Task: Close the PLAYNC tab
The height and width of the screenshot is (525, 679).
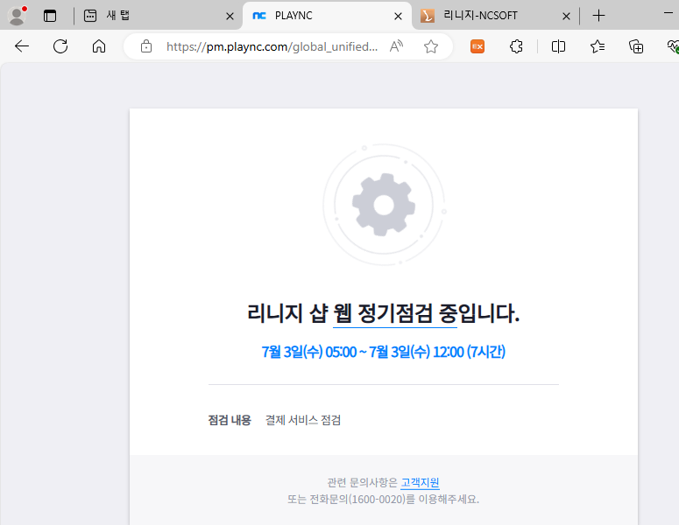Action: pos(398,17)
